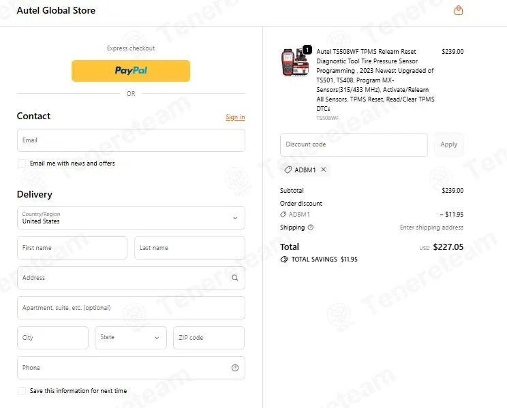Click the Discount code field
Image resolution: width=507 pixels, height=408 pixels.
pos(354,144)
